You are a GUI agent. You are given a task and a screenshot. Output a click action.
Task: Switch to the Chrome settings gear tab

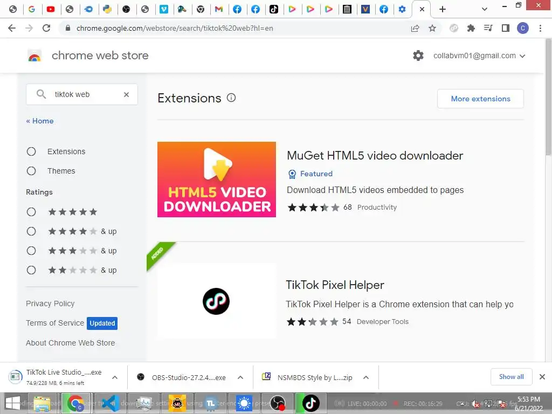[x=402, y=10]
